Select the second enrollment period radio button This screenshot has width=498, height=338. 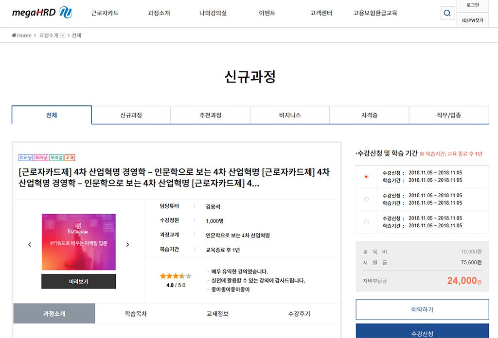(366, 199)
